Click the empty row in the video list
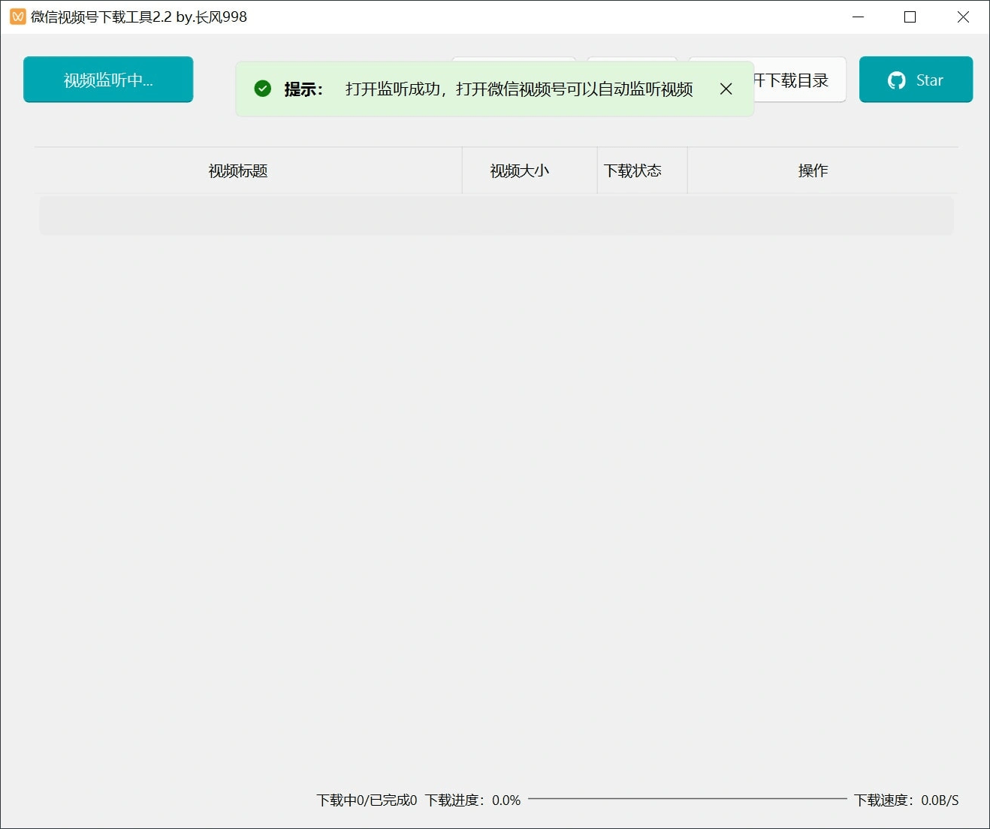This screenshot has width=990, height=829. click(x=497, y=216)
